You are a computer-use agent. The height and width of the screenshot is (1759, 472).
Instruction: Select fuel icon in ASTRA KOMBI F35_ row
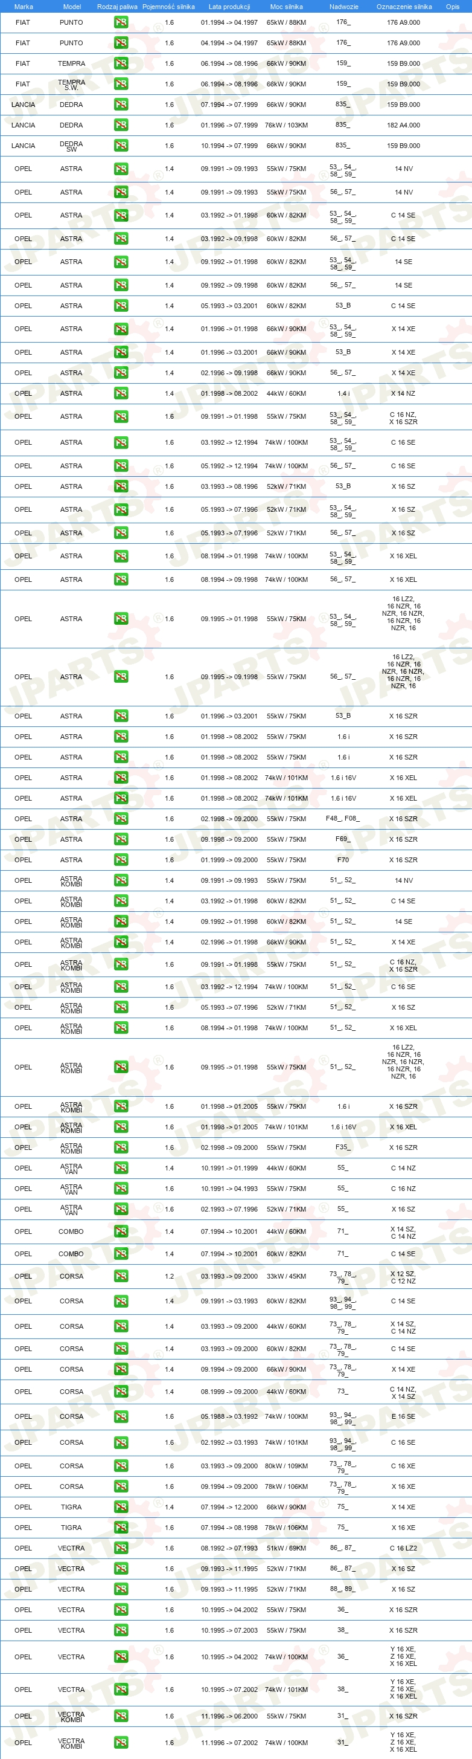coord(121,1147)
